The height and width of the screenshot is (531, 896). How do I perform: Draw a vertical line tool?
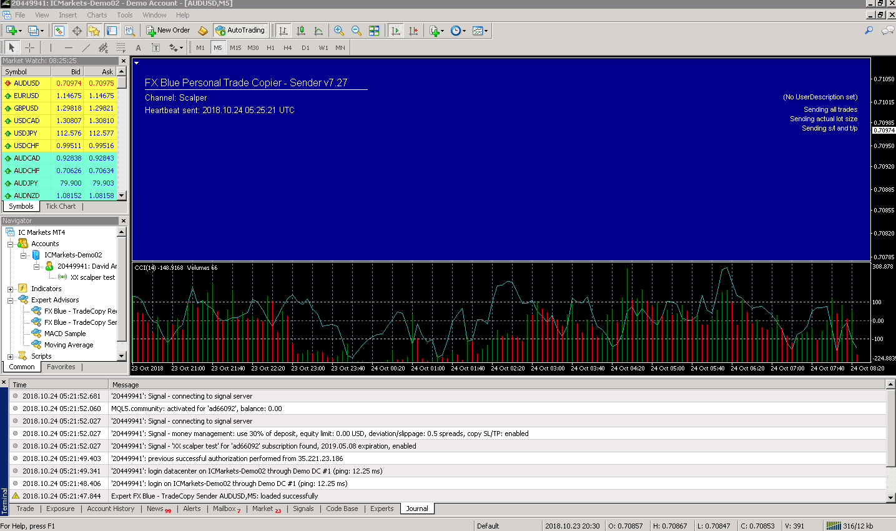click(51, 47)
